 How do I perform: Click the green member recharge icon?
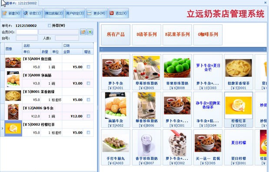click(x=90, y=32)
